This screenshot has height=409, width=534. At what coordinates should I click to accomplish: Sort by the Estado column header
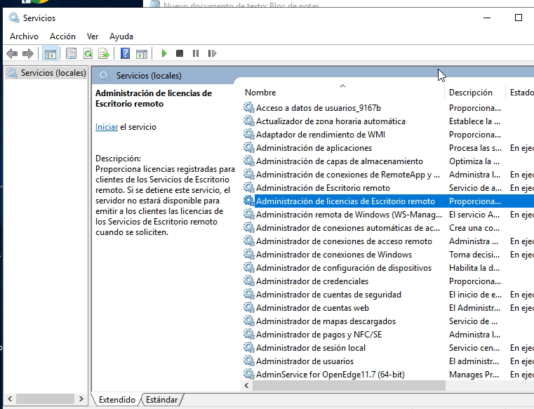(x=521, y=93)
